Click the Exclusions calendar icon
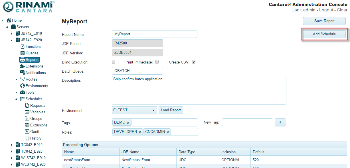The width and height of the screenshot is (350, 168). [x=27, y=125]
